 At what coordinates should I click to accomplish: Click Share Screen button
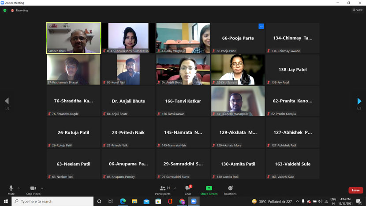tap(209, 190)
